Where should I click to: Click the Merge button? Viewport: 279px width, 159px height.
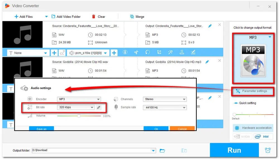click(x=137, y=17)
